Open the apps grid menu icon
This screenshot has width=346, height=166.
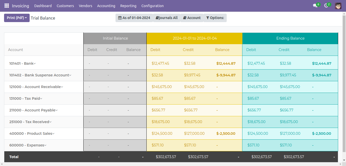click(x=7, y=6)
